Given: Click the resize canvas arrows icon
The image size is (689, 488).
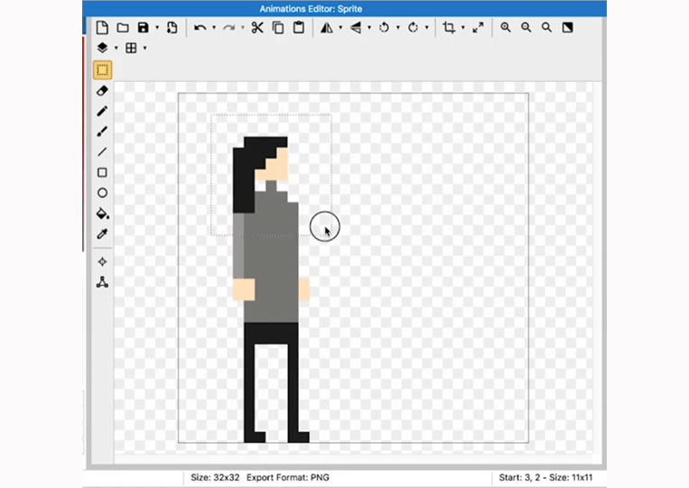Looking at the screenshot, I should pyautogui.click(x=478, y=28).
